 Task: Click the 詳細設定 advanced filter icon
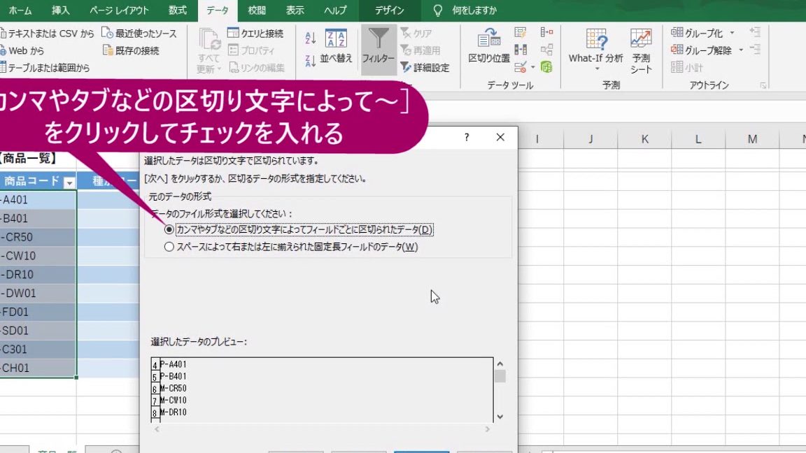(x=406, y=67)
